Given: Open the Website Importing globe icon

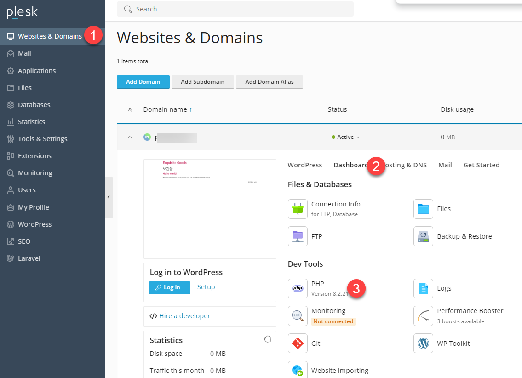Looking at the screenshot, I should 298,370.
